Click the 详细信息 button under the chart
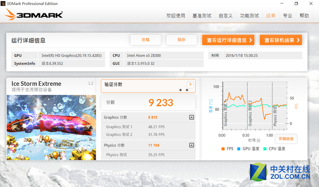 (x=286, y=139)
